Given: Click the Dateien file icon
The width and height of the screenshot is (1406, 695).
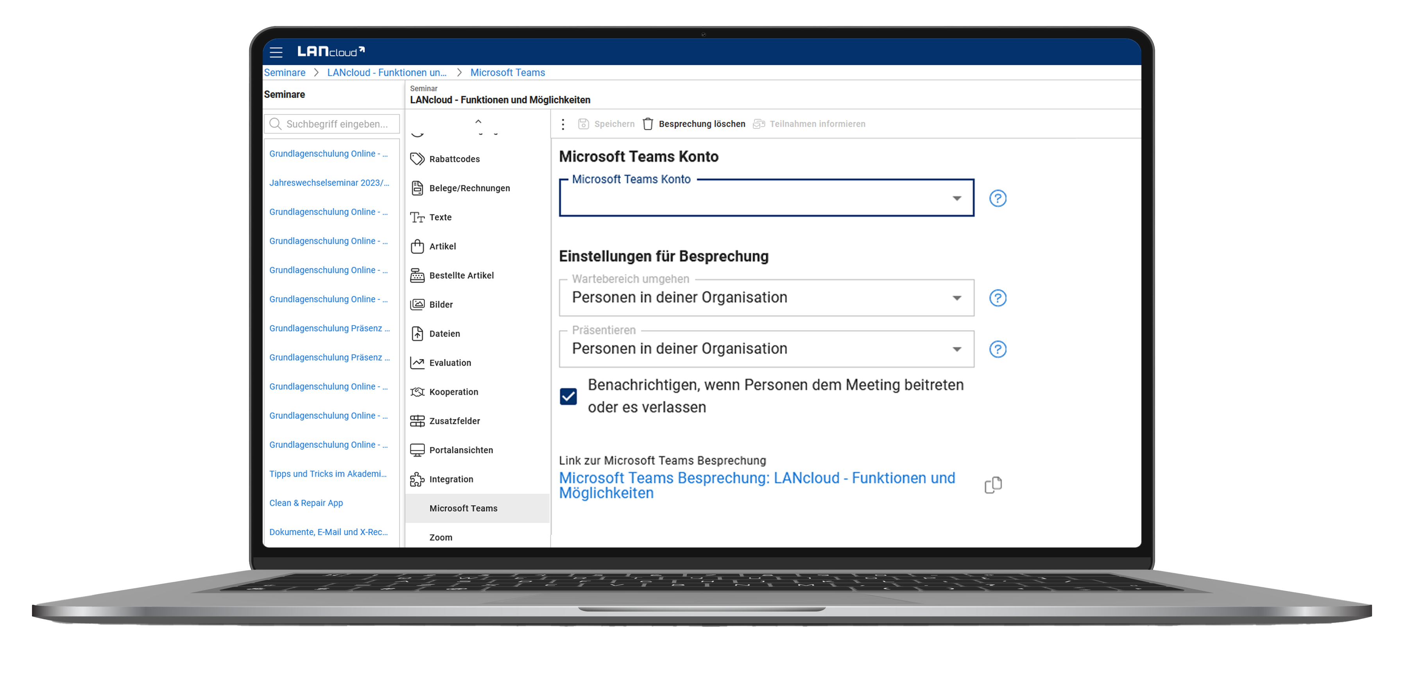Looking at the screenshot, I should [417, 333].
